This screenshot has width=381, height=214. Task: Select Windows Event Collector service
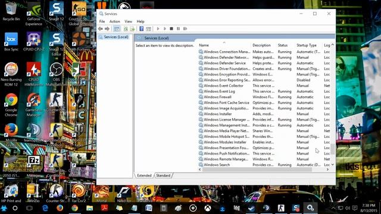click(x=264, y=86)
